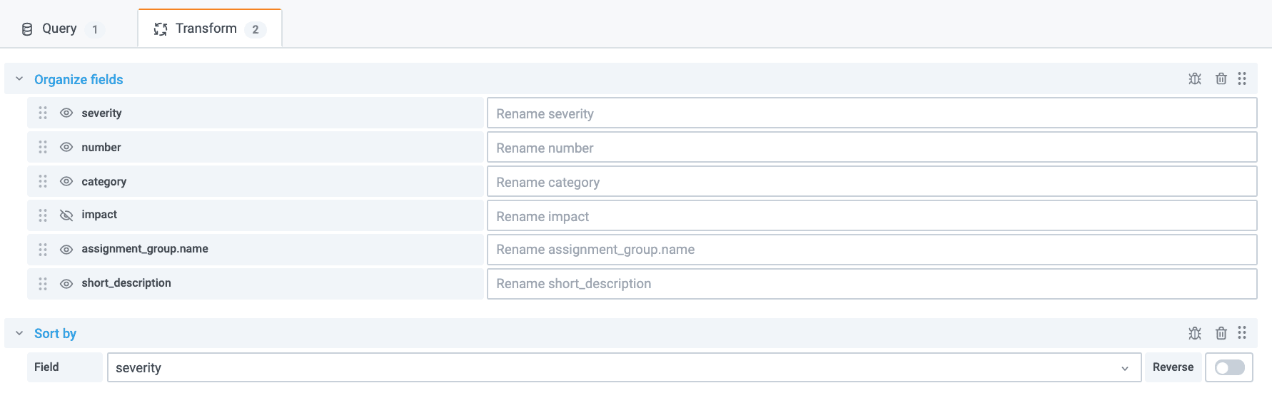Click drag handle of Sort by header
1272x398 pixels.
[x=1242, y=333]
